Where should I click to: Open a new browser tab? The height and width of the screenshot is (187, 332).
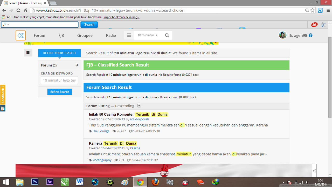53,3
